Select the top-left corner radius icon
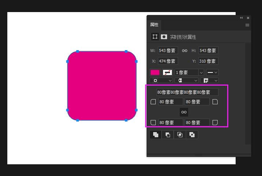The width and height of the screenshot is (262, 176). point(153,102)
